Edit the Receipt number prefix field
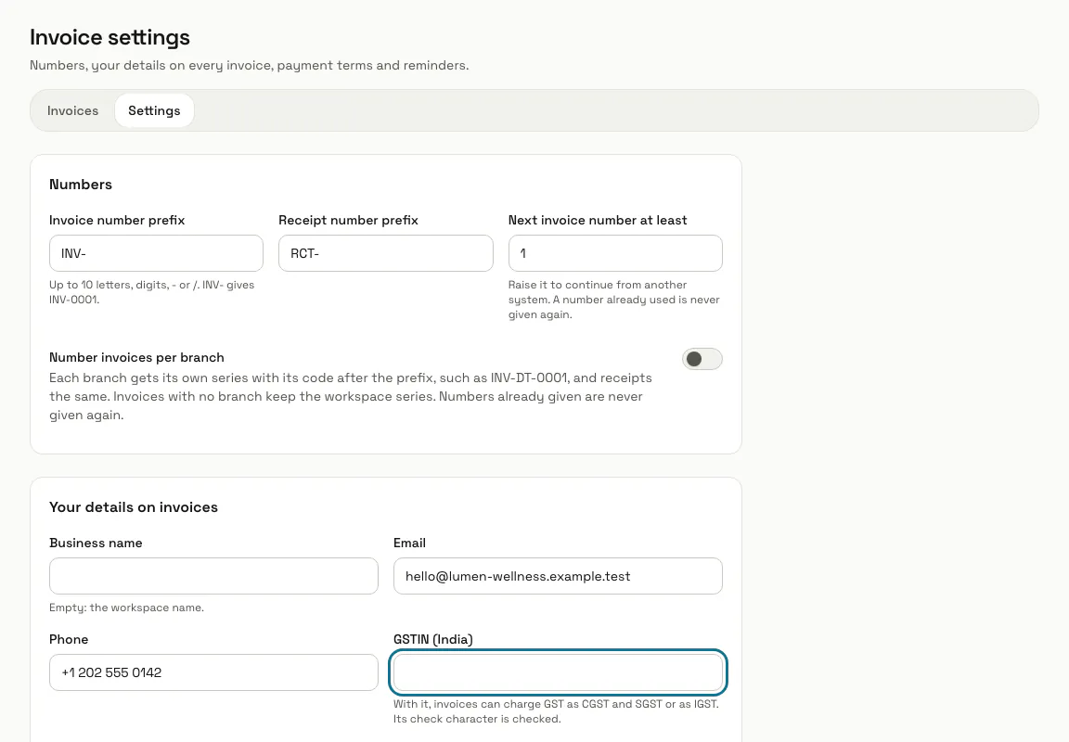Viewport: 1069px width, 742px height. tap(386, 253)
